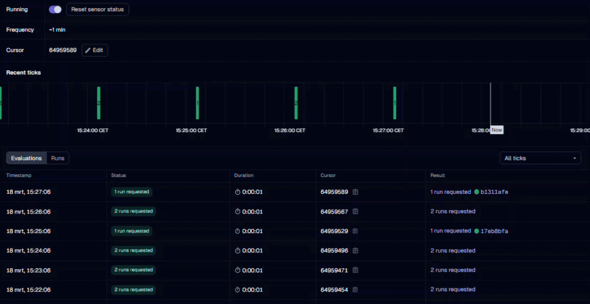Click the green tick bar near 15:27:00
The width and height of the screenshot is (590, 304).
pos(395,103)
